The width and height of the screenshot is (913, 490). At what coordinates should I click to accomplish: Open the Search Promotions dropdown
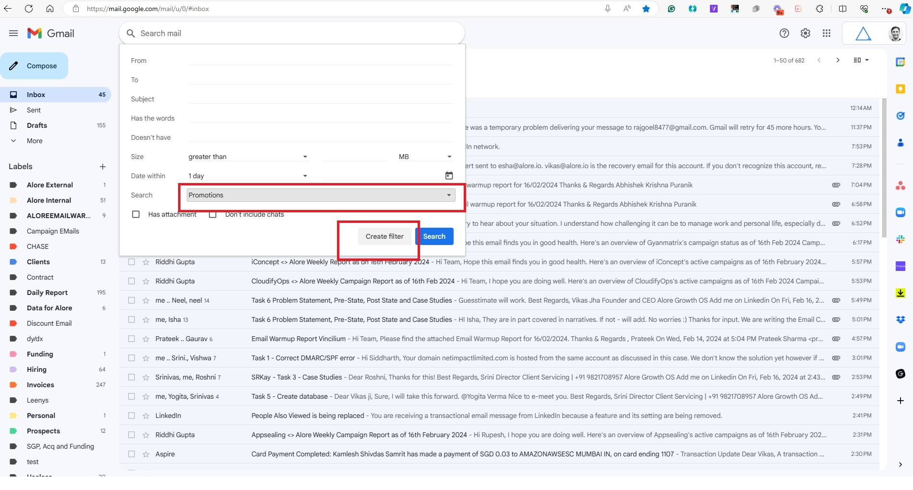click(x=321, y=195)
